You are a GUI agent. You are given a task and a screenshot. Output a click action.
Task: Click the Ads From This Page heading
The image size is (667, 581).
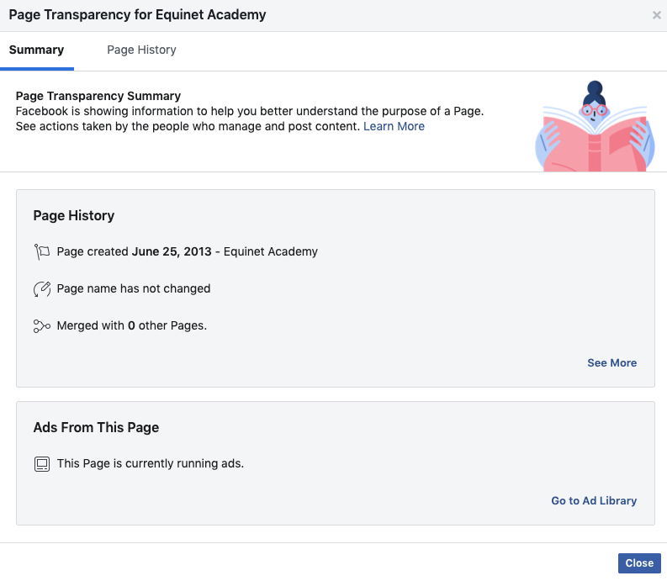tap(96, 427)
